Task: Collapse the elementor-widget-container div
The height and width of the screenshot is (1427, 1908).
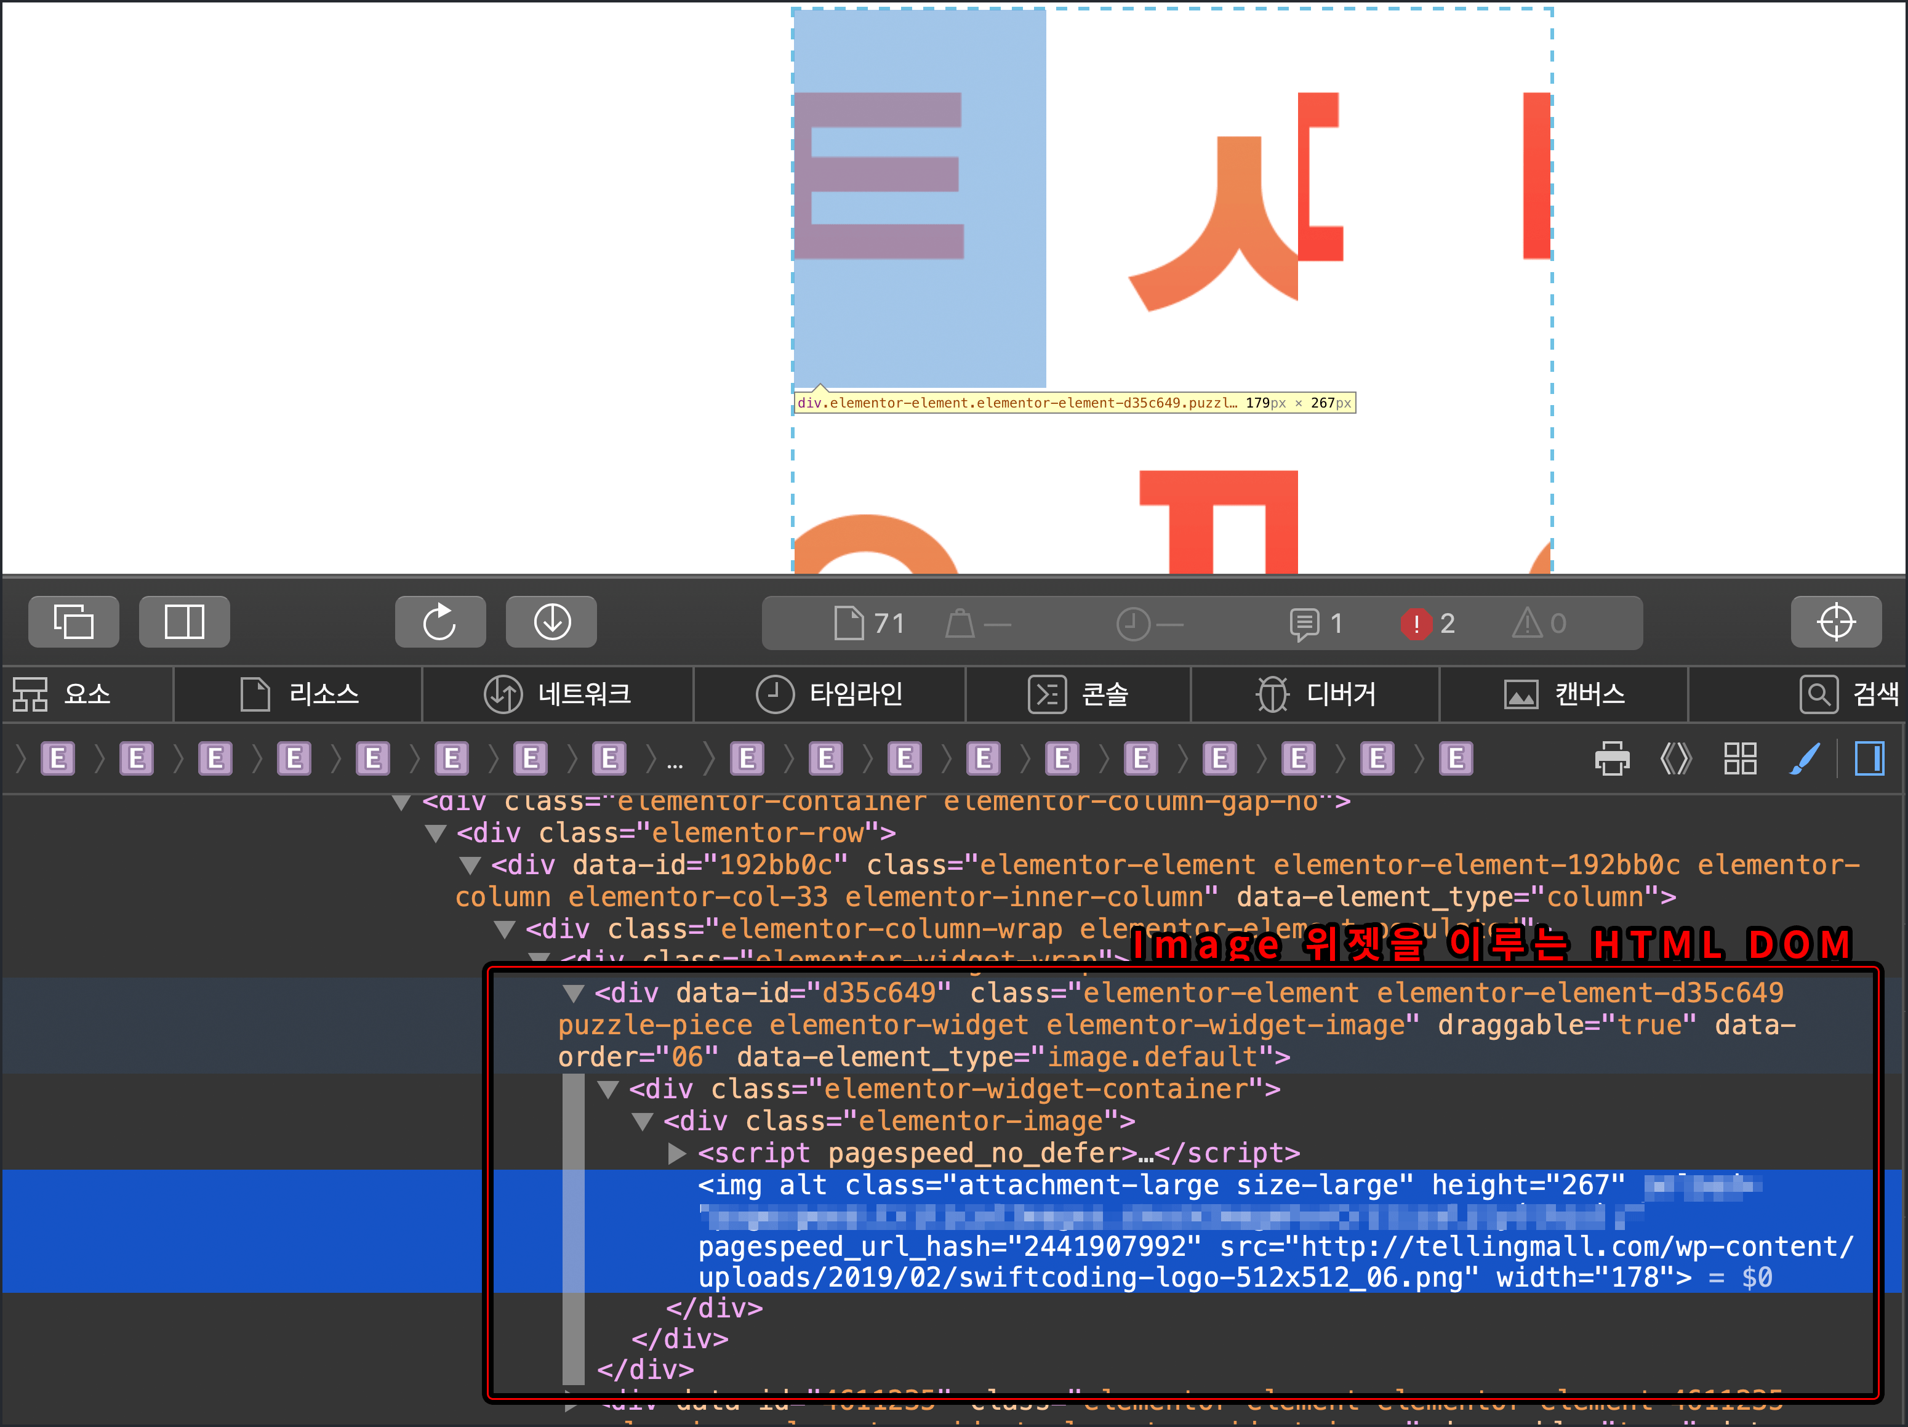Action: click(608, 1090)
